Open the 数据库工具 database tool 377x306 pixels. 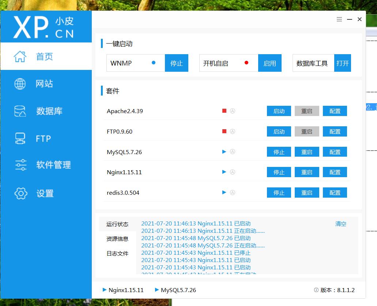(343, 63)
